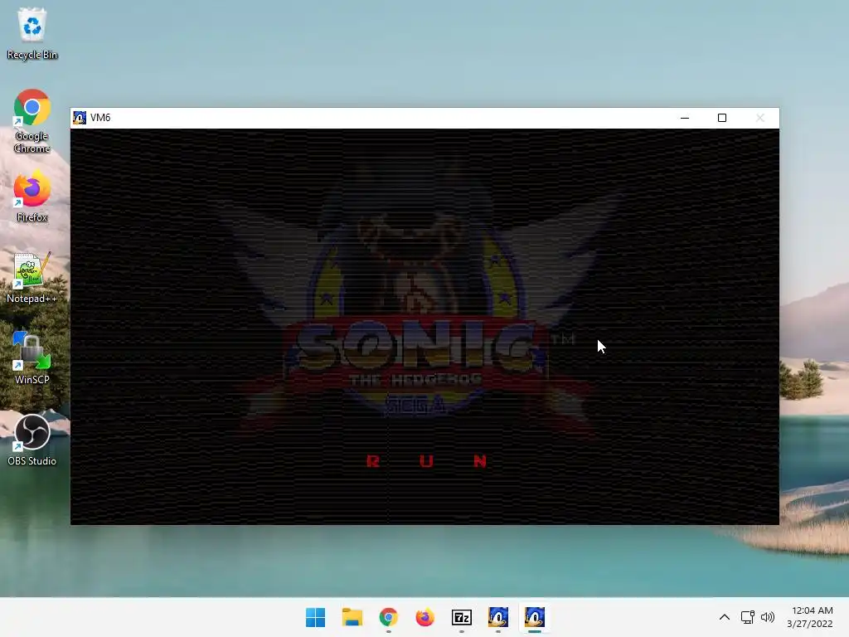
Task: Open the Windows Start menu
Action: (x=316, y=617)
